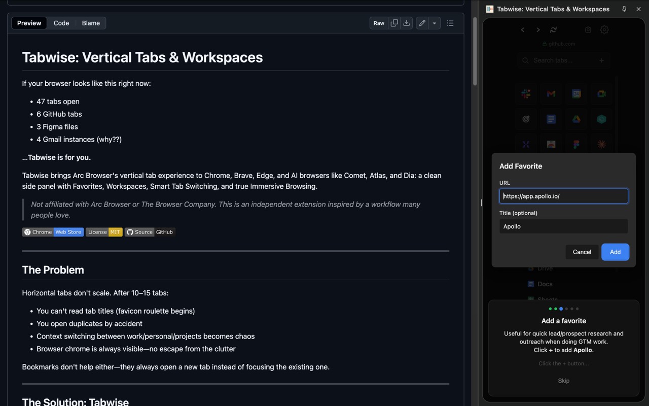Open the Source GitHub badge
Image resolution: width=649 pixels, height=406 pixels.
pos(150,232)
